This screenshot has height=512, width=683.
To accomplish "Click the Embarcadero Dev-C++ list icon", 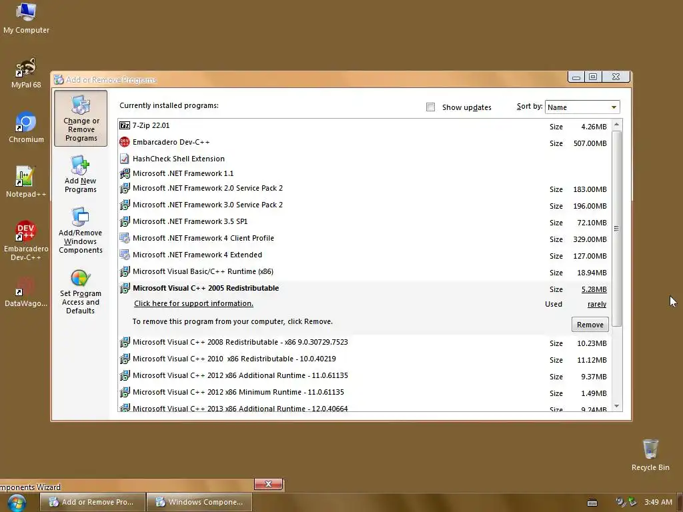I will (x=125, y=142).
